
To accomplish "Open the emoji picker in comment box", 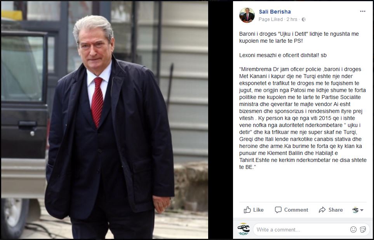I will 353,230.
